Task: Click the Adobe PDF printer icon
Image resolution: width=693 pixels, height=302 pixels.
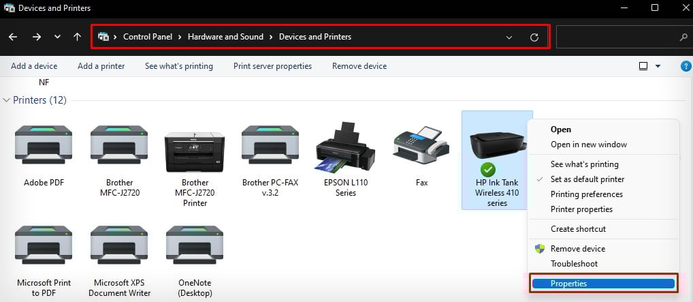Action: [44, 145]
